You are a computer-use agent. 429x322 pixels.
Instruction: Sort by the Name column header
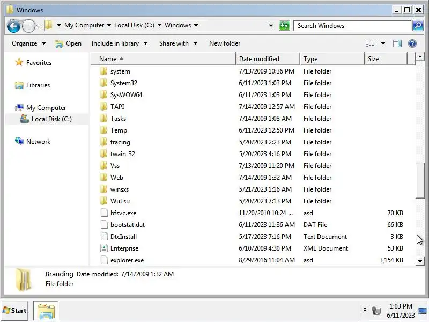tap(163, 59)
